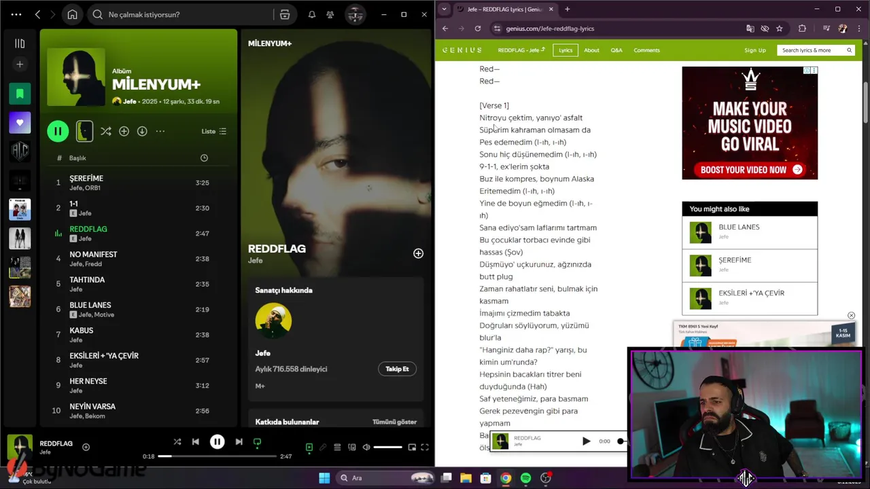Open Spotify browse icon in search bar
Screen dimensions: 870x489
285,14
